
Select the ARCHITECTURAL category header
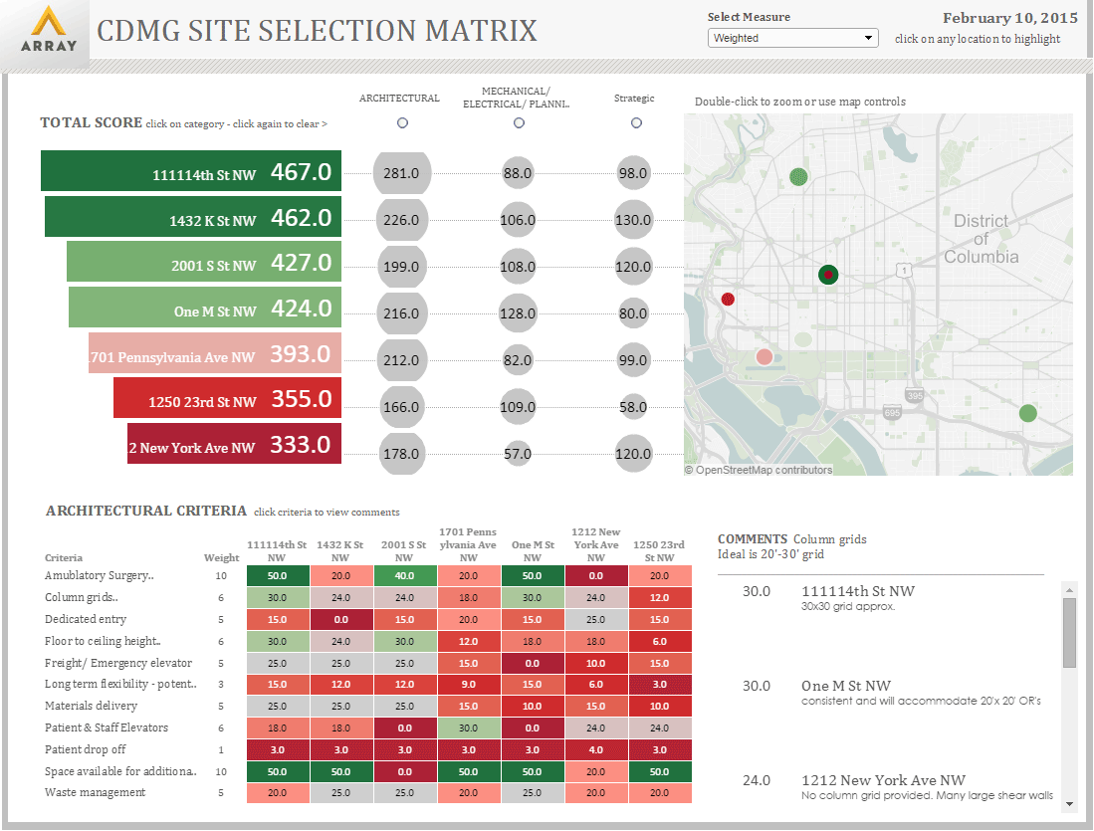[x=399, y=98]
